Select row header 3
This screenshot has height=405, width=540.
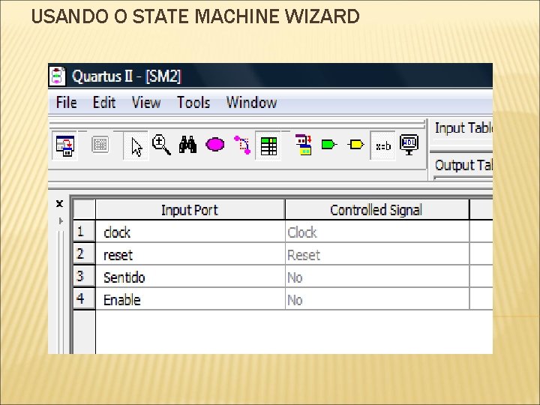[x=84, y=276]
